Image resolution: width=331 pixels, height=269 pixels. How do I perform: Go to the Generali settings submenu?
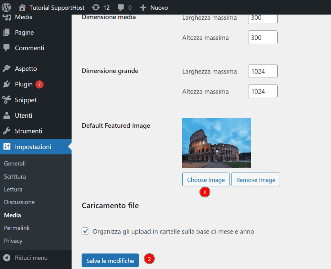tap(15, 164)
